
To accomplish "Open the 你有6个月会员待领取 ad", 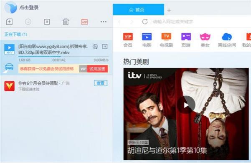I will point(38,83).
